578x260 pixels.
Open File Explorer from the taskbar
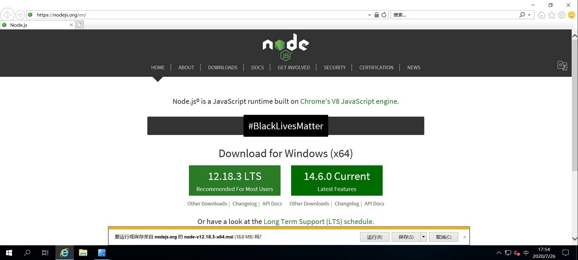point(83,253)
